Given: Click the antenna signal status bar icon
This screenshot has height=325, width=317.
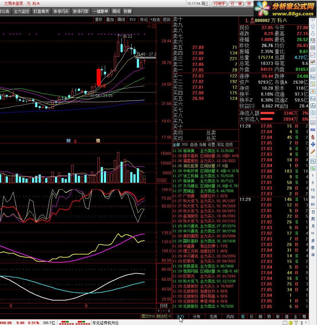Looking at the screenshot, I should click(296, 323).
